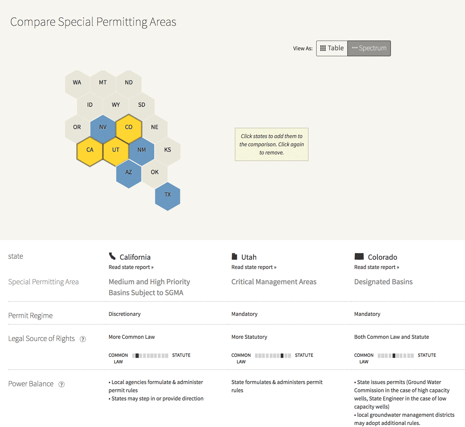Select the New Mexico hexagon
This screenshot has width=465, height=427.
pyautogui.click(x=142, y=150)
